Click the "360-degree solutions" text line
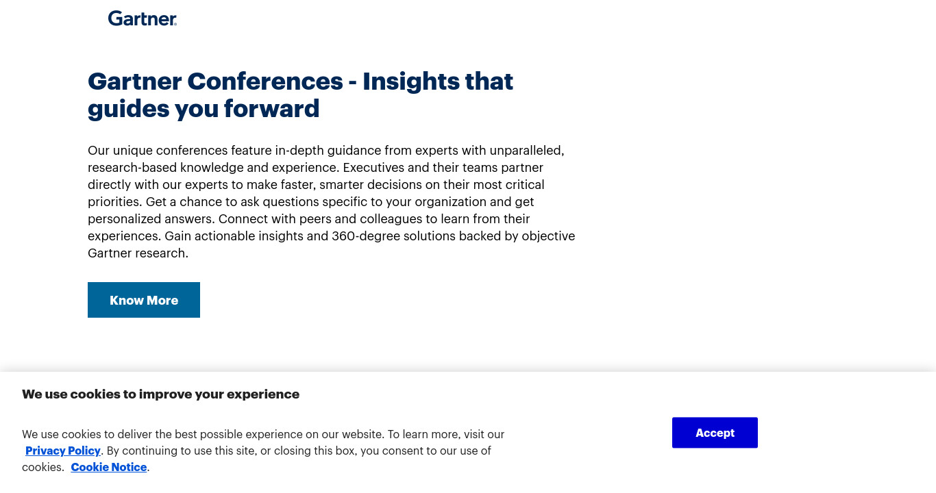The width and height of the screenshot is (936, 493). [332, 236]
